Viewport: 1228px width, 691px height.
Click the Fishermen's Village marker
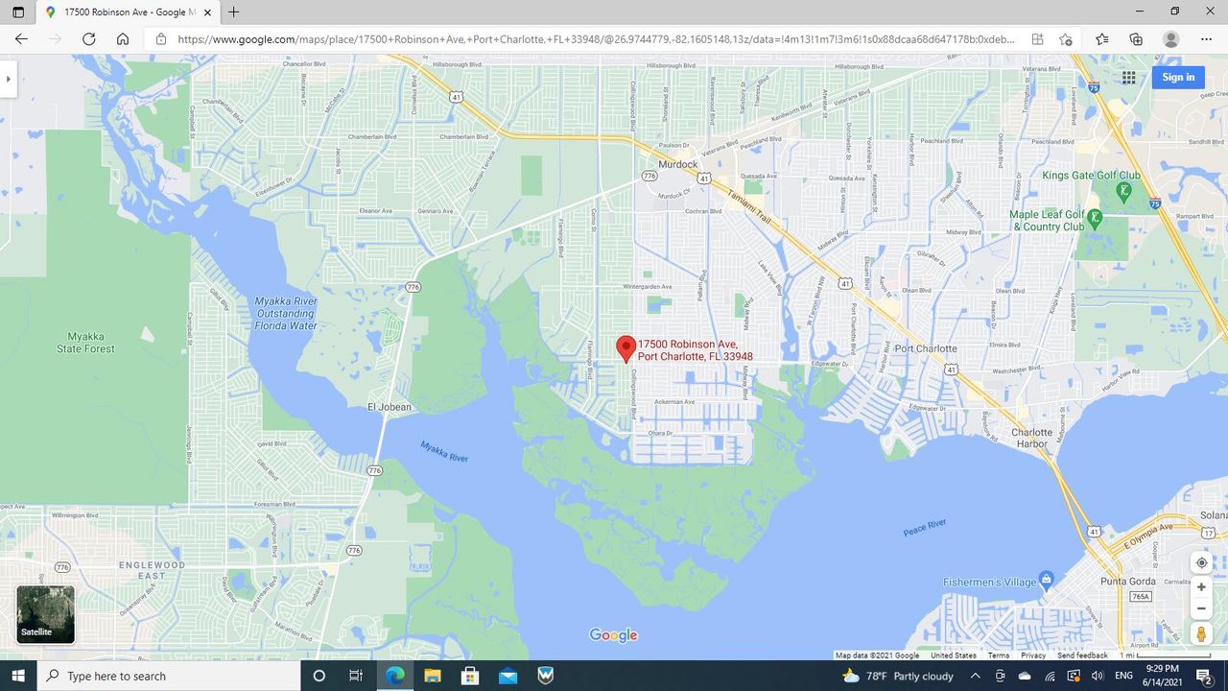pos(1046,579)
